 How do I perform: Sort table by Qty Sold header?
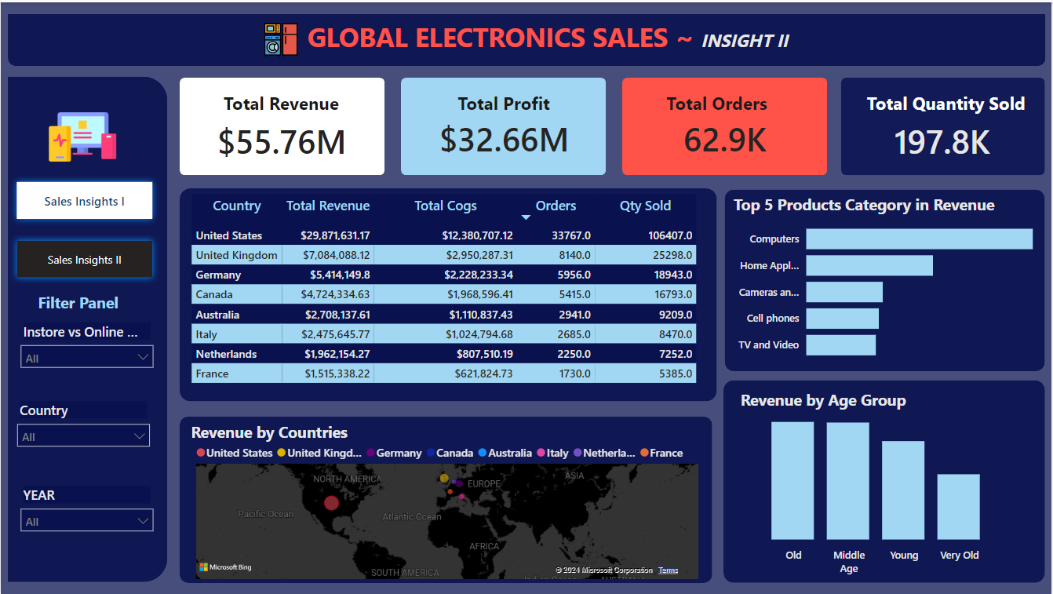click(x=645, y=206)
